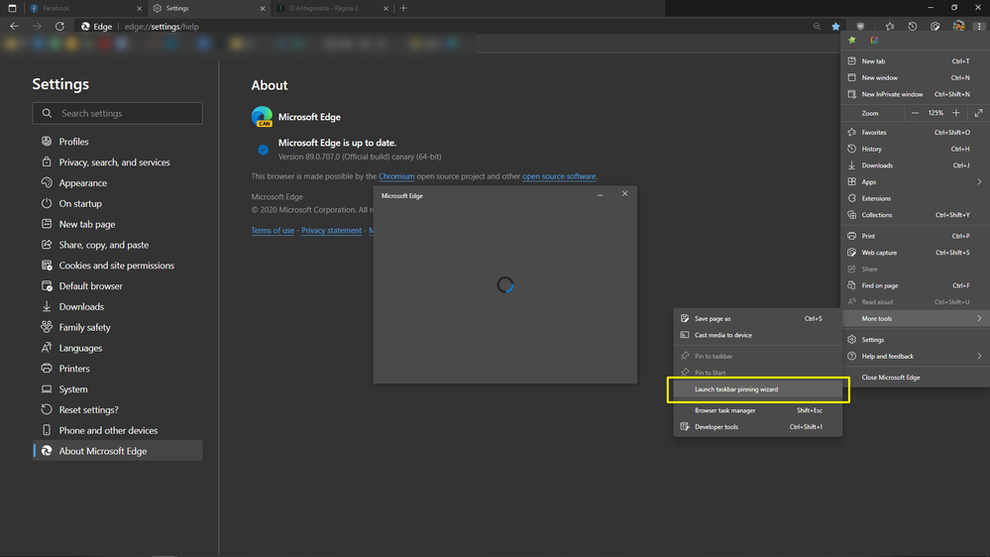
Task: Click the Settings gear icon in menu
Action: click(851, 339)
